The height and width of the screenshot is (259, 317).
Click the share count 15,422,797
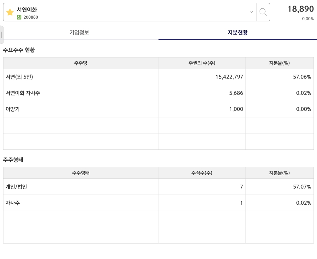(x=229, y=77)
